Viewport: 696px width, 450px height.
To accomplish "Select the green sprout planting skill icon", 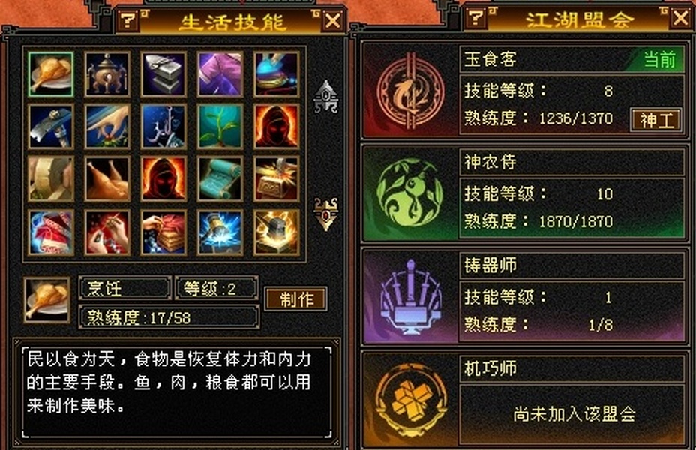I will pos(220,127).
